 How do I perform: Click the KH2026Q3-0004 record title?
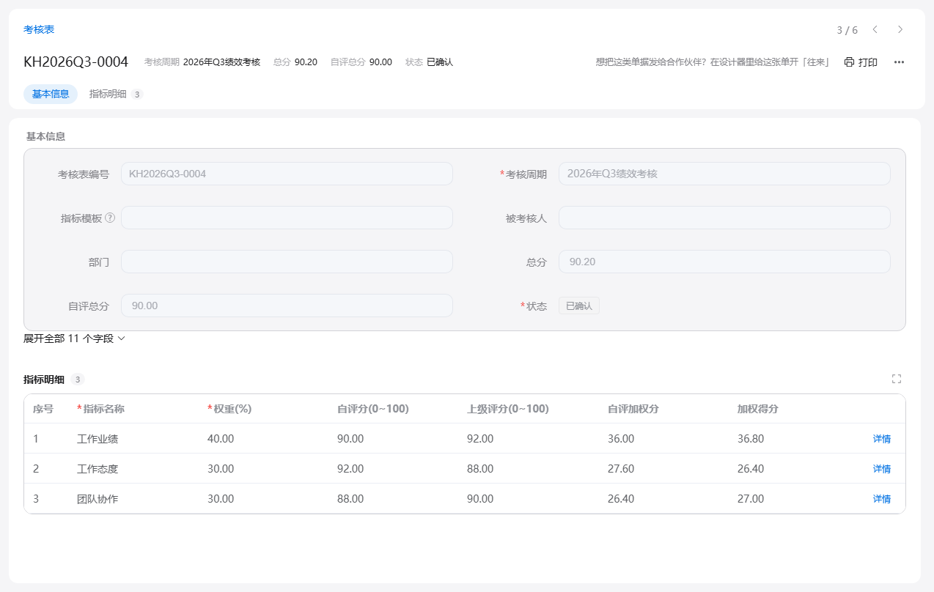(76, 62)
